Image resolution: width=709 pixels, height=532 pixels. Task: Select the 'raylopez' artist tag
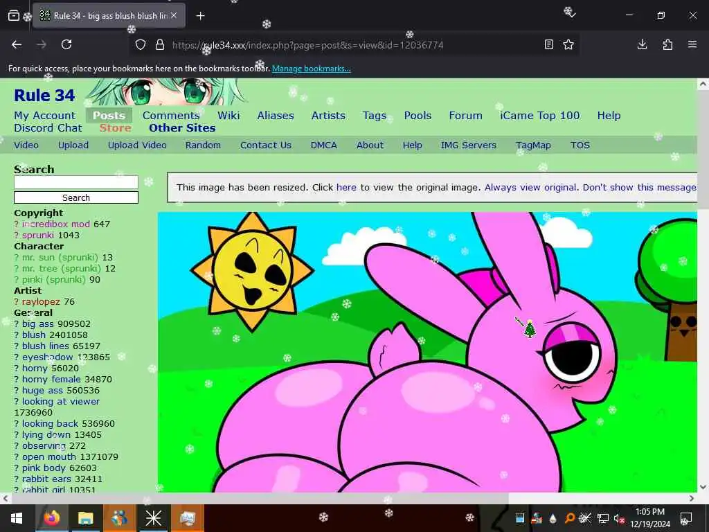click(x=41, y=302)
